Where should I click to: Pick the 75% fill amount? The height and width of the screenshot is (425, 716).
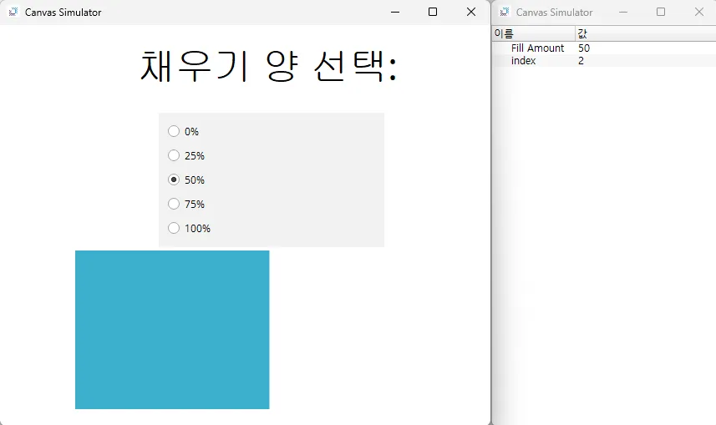click(174, 204)
